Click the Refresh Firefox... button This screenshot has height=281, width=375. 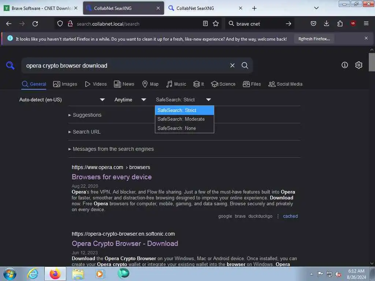click(x=314, y=39)
